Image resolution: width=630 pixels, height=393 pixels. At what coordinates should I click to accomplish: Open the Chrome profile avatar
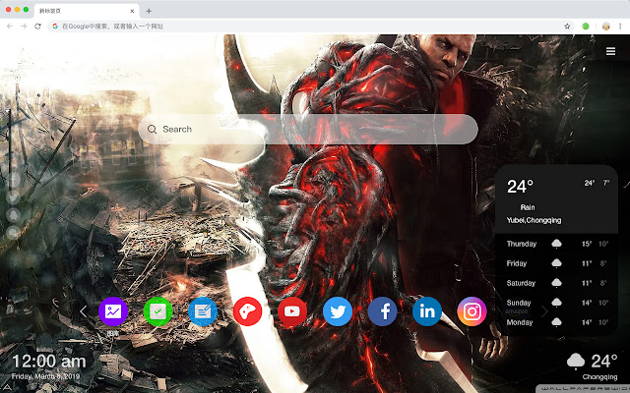(606, 27)
